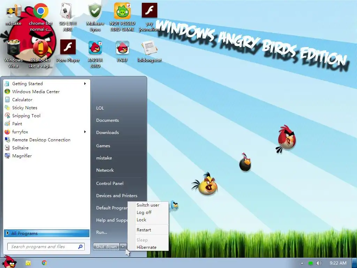Open the 'Windows Vista' recycle bin icon
Screen dimensions: 357x268
pos(13,54)
